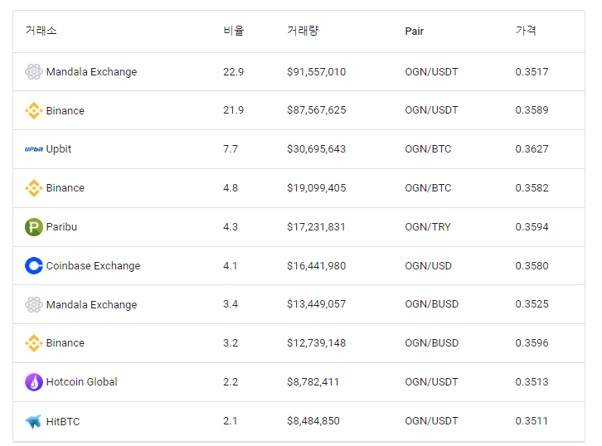
Task: Sort by the 가격 column header
Action: click(x=526, y=31)
